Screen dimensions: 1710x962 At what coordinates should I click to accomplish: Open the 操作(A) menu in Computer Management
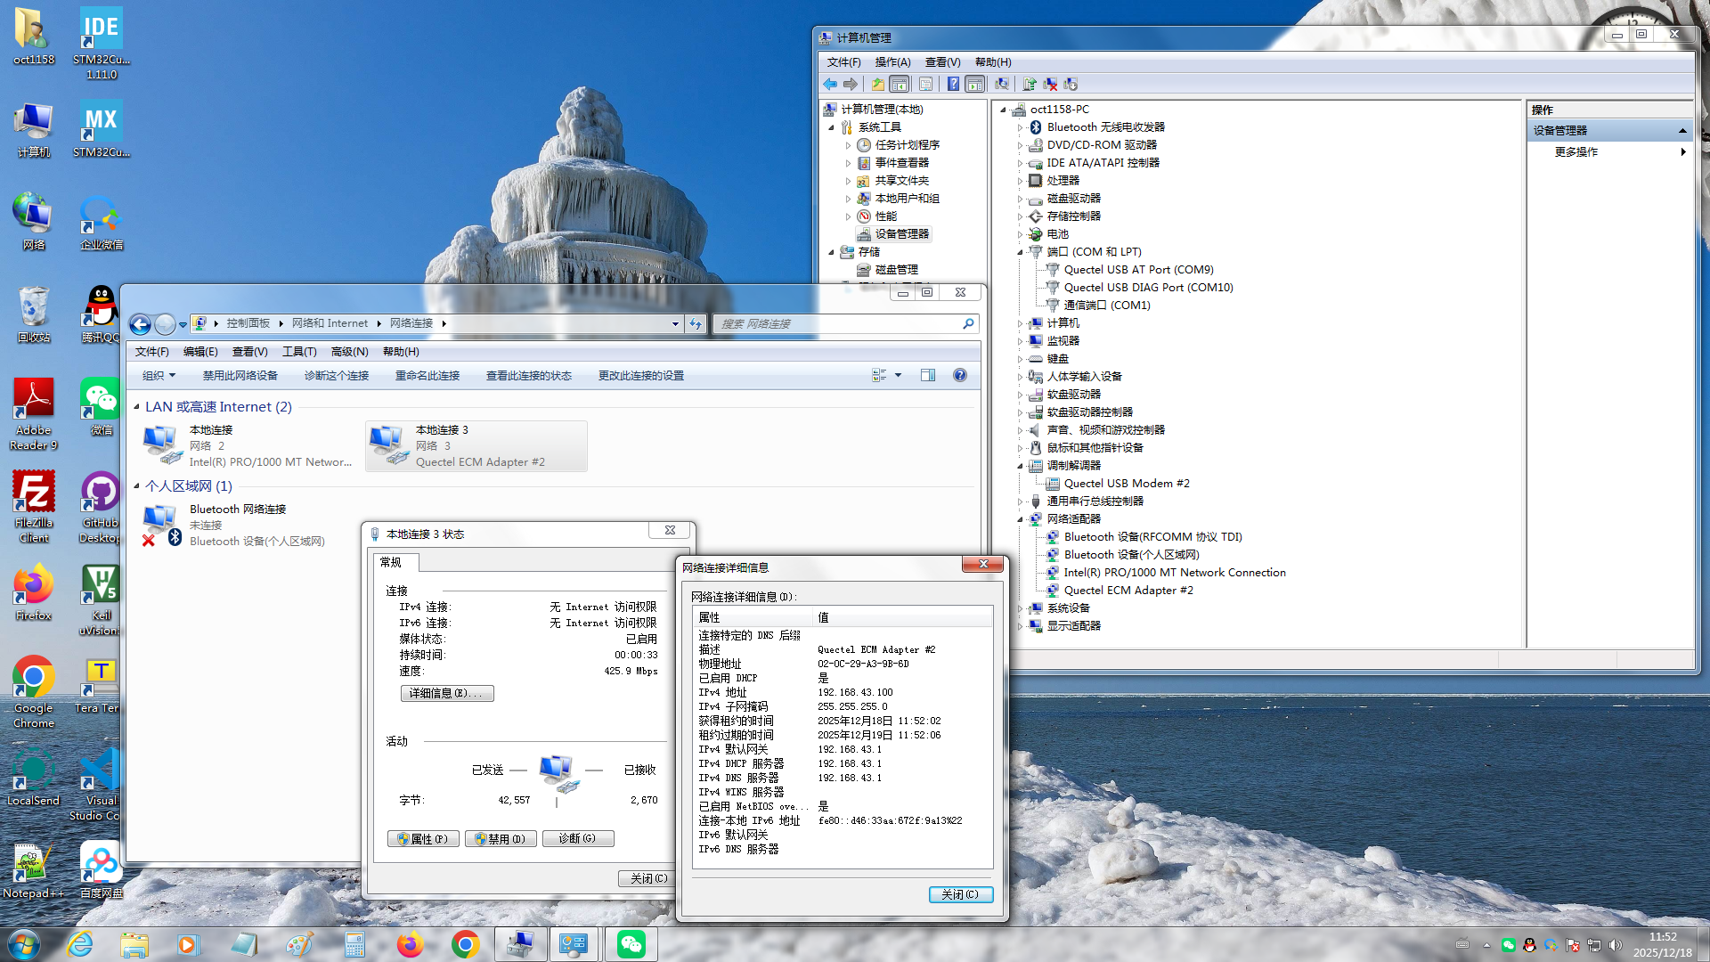pyautogui.click(x=892, y=61)
